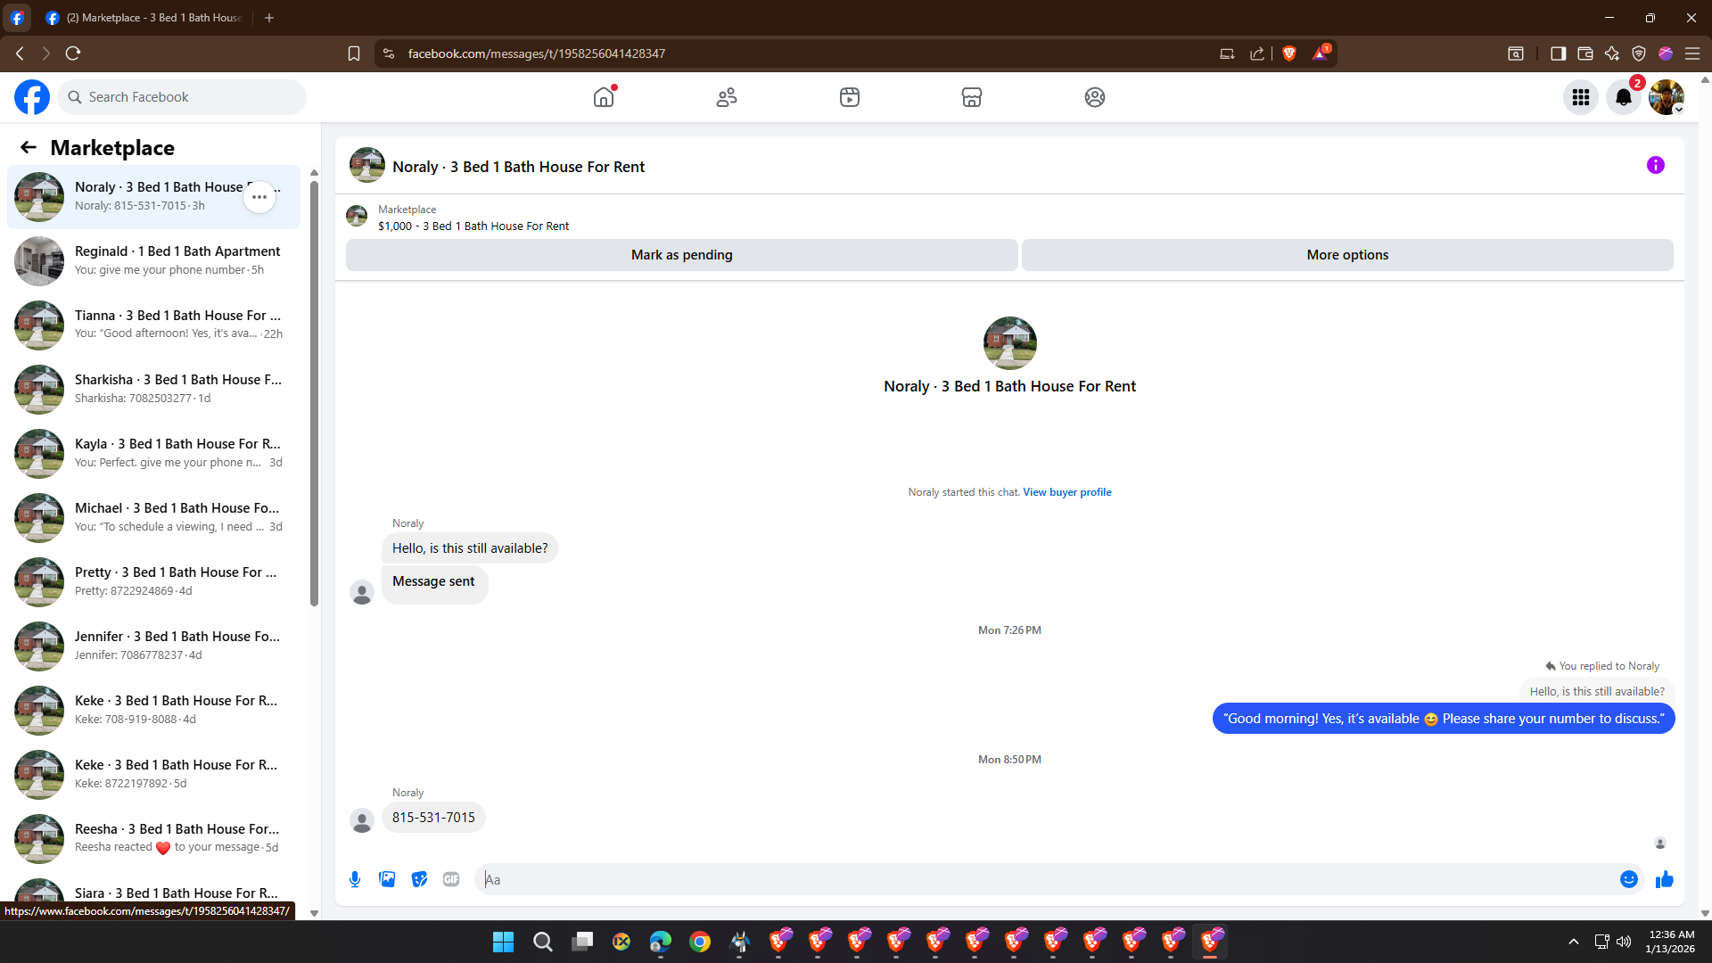
Task: Click Mark as pending button
Action: pos(681,255)
